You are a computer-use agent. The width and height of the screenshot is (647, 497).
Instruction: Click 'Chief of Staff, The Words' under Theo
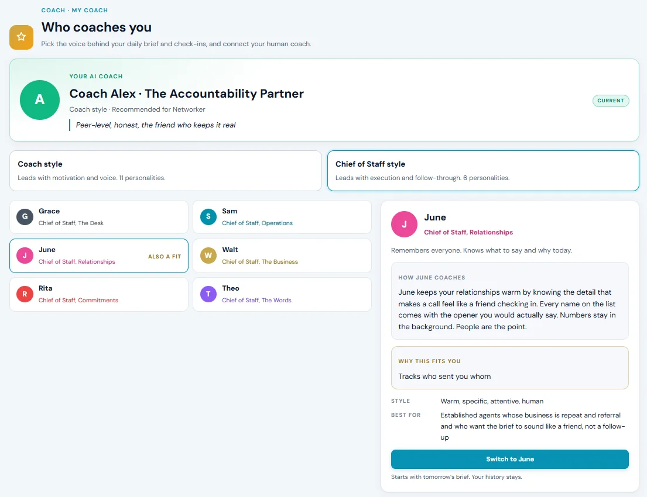pos(256,301)
